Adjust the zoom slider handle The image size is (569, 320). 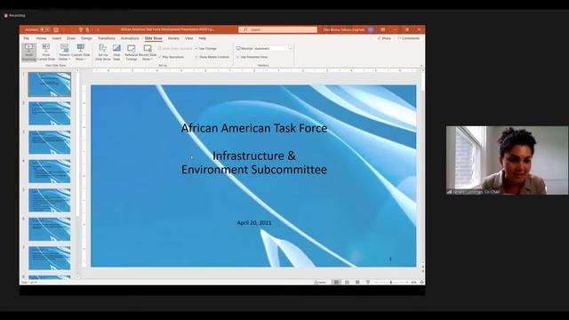391,282
